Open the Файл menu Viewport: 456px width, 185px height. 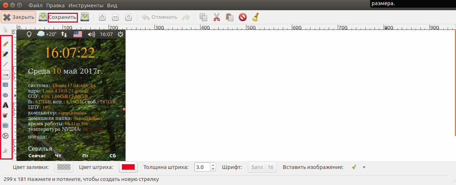click(35, 5)
